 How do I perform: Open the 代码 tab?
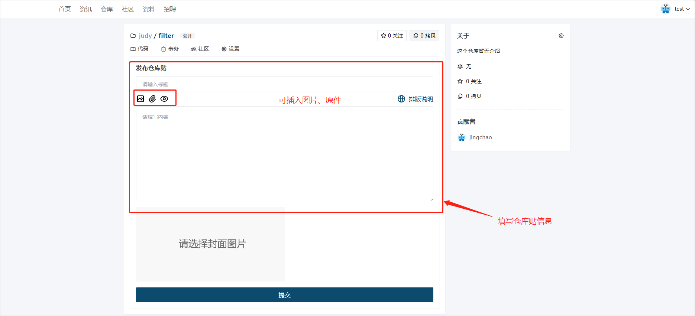click(139, 49)
